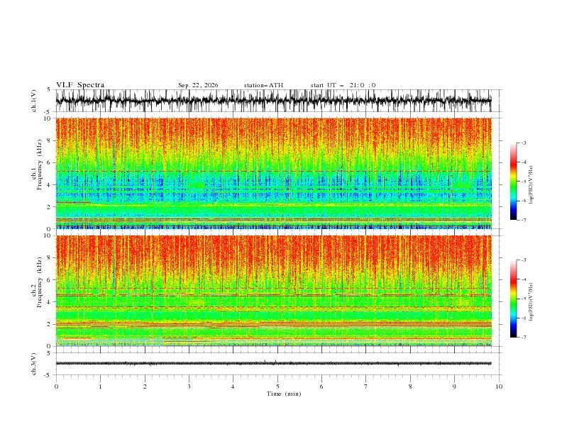
Task: Click the 8 minute tick label
Action: (x=410, y=386)
